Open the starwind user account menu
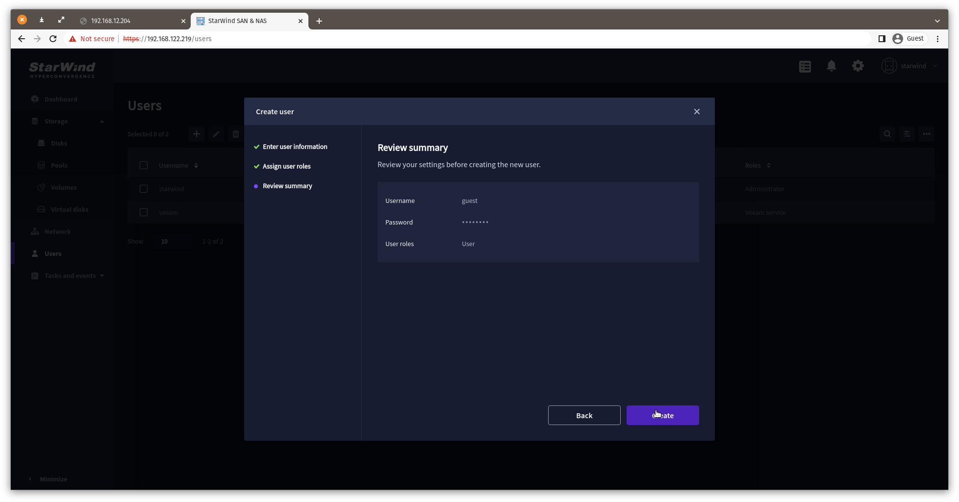The height and width of the screenshot is (502, 959). click(909, 66)
